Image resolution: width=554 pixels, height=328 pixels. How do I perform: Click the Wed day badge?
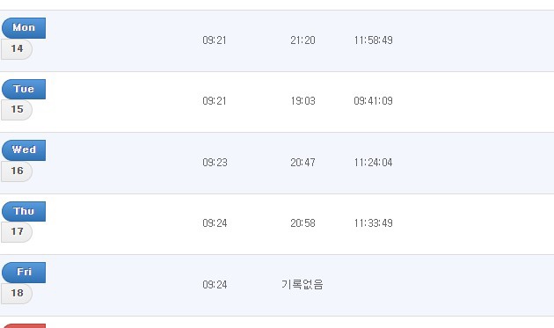tap(24, 150)
